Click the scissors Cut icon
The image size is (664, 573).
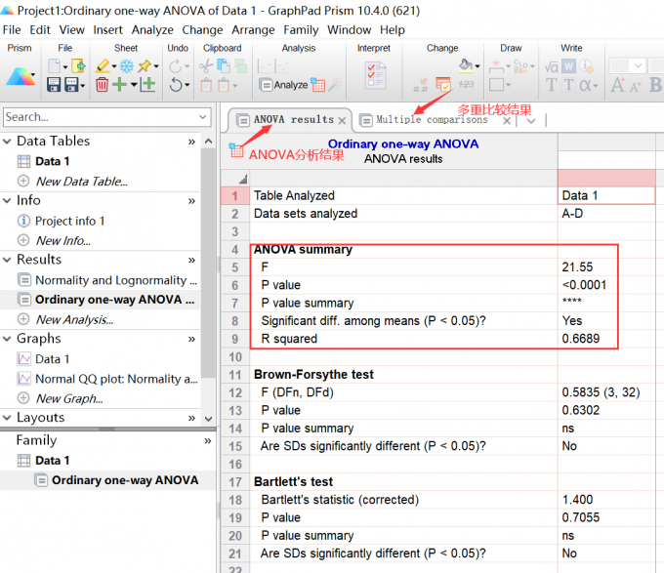(x=206, y=66)
